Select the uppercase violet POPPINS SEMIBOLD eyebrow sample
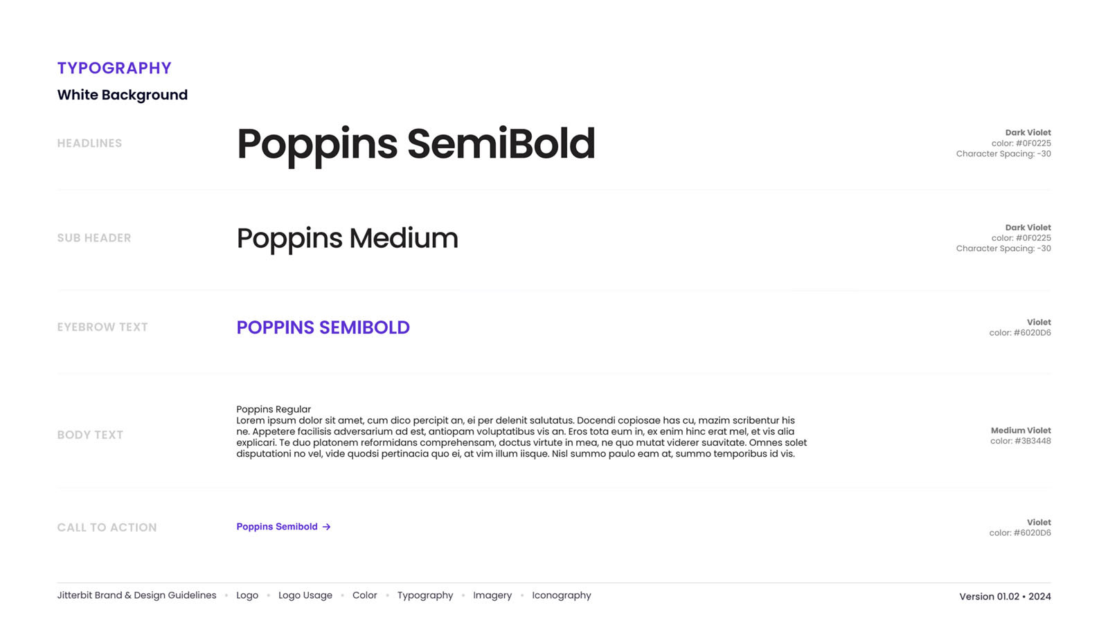 point(323,327)
